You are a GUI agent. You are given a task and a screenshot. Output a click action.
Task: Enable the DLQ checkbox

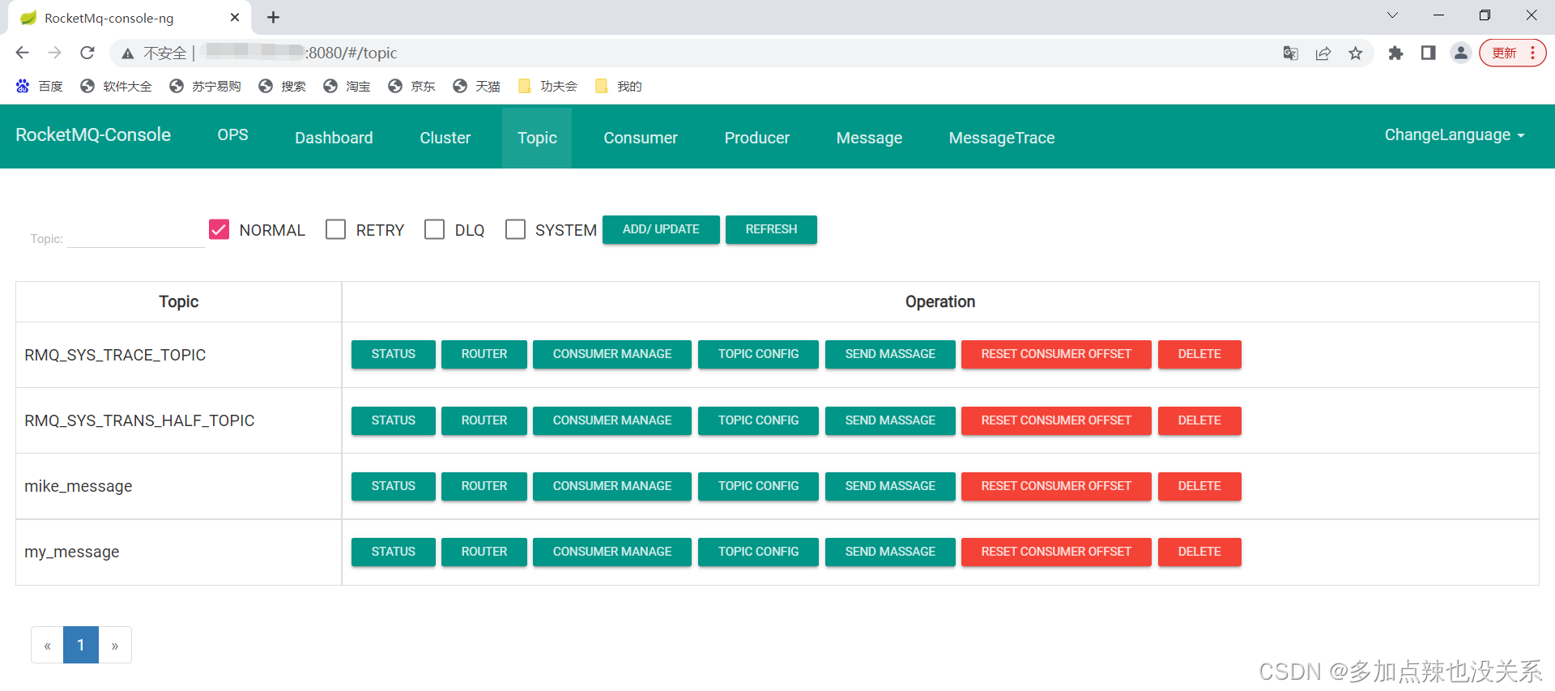(434, 229)
